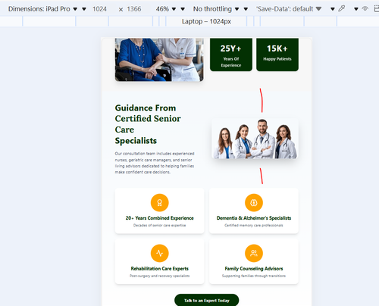Screen dimensions: 379x306
Task: Click the eye vision icon in toolbar
Action: 365,8
